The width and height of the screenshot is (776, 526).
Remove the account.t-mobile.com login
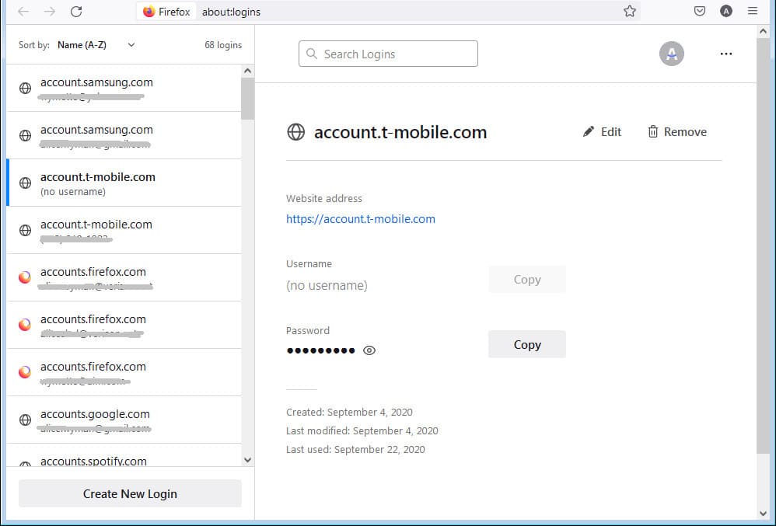click(676, 132)
